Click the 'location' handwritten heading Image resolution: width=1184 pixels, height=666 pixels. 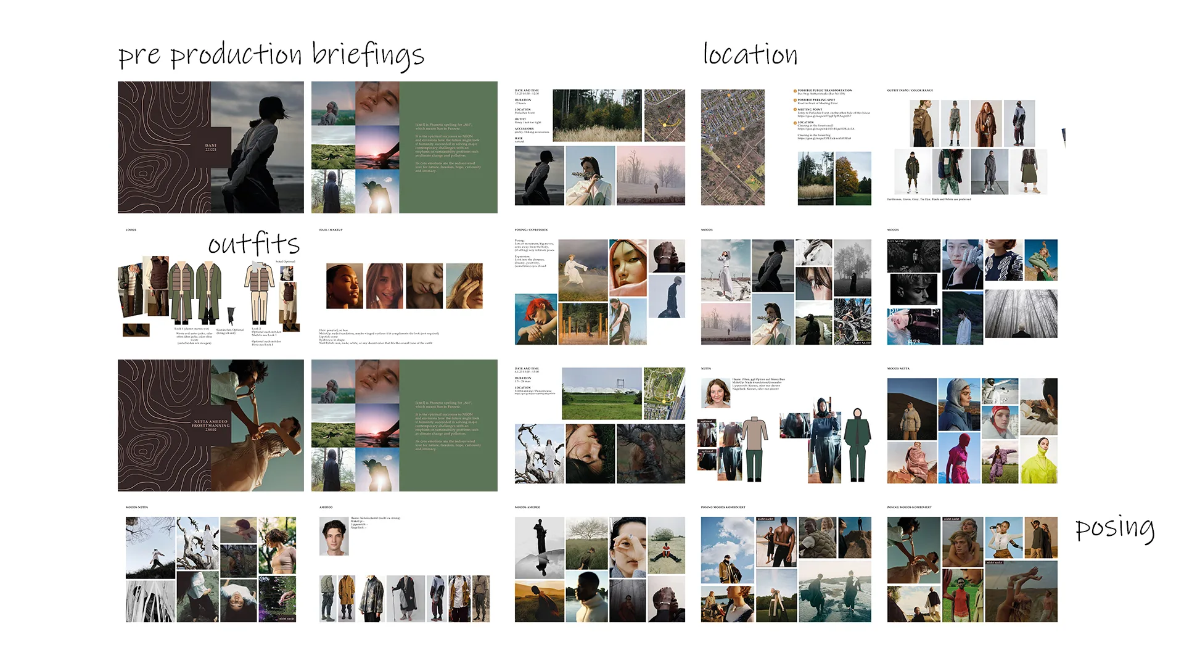750,54
